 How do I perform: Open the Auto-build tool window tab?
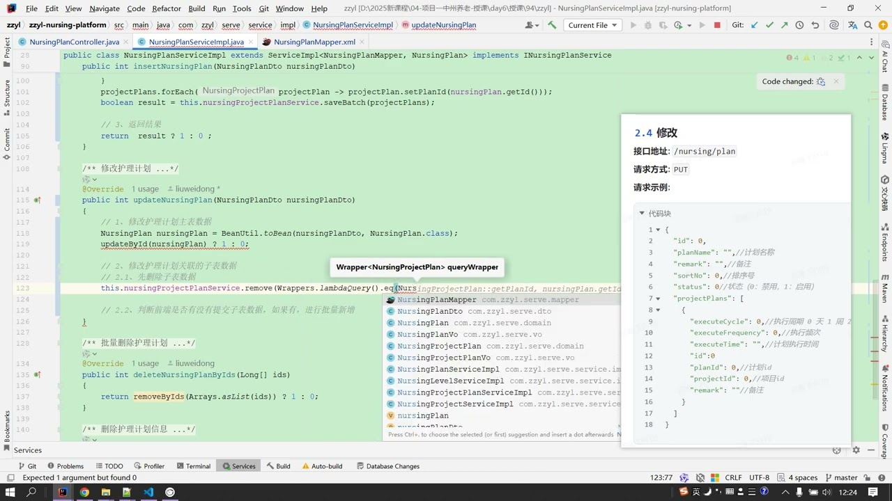tap(321, 466)
